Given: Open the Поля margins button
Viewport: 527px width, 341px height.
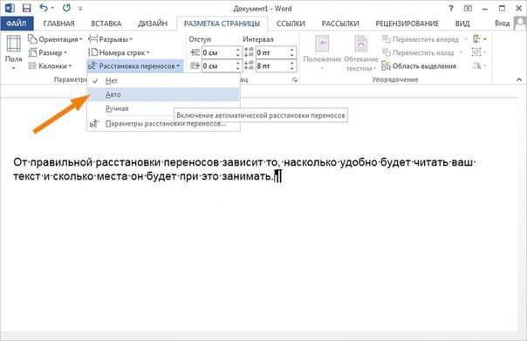Looking at the screenshot, I should point(13,52).
